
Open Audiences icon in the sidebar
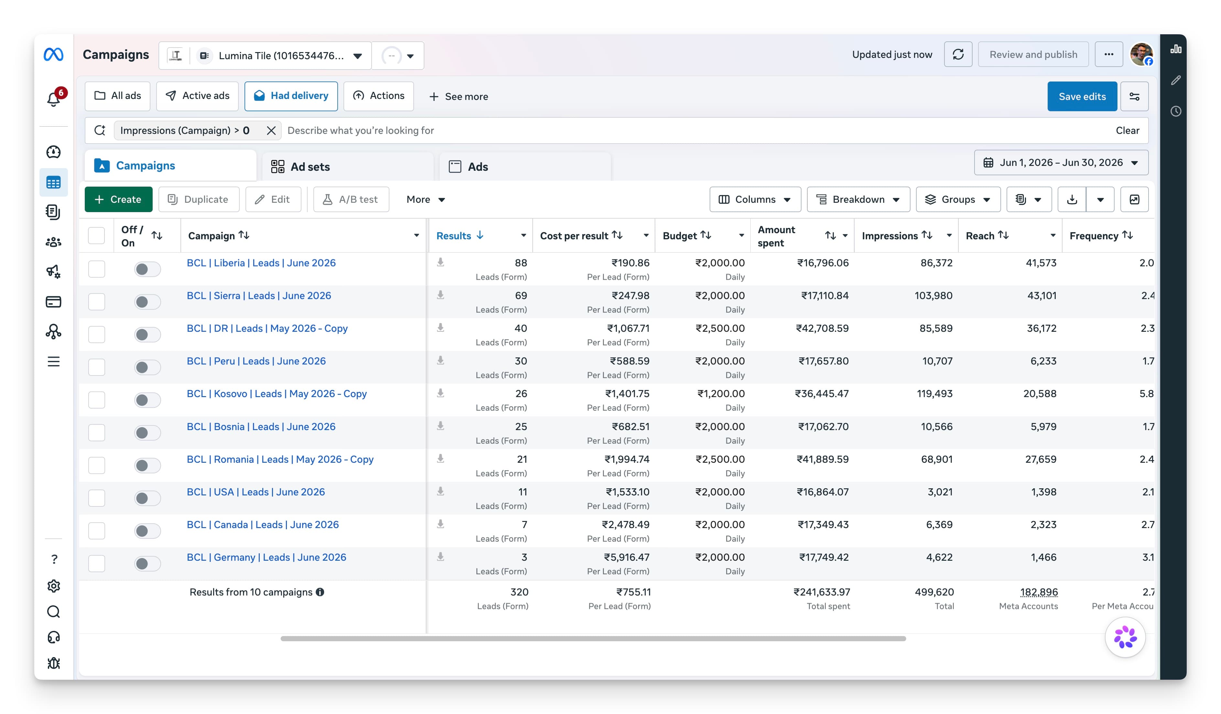54,242
